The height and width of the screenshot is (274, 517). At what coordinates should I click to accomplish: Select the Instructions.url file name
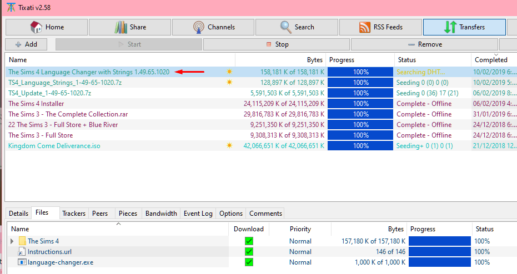pyautogui.click(x=49, y=252)
